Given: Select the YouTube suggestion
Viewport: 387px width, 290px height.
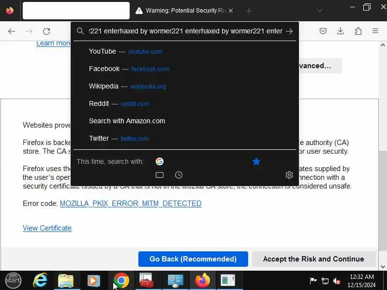Looking at the screenshot, I should tap(185, 51).
